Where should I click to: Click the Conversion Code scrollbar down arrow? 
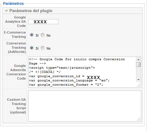pyautogui.click(x=138, y=80)
